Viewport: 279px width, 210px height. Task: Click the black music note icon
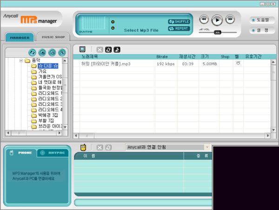point(117,49)
